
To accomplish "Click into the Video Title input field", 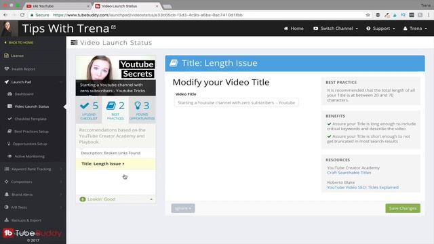I will click(237, 102).
